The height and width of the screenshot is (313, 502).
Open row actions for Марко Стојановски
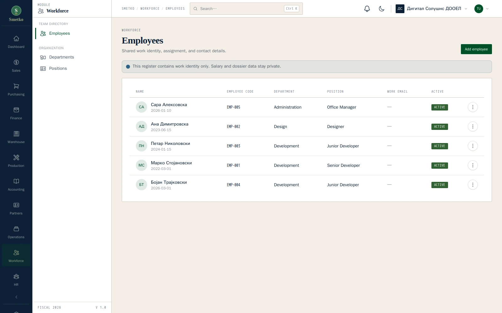[x=473, y=165]
